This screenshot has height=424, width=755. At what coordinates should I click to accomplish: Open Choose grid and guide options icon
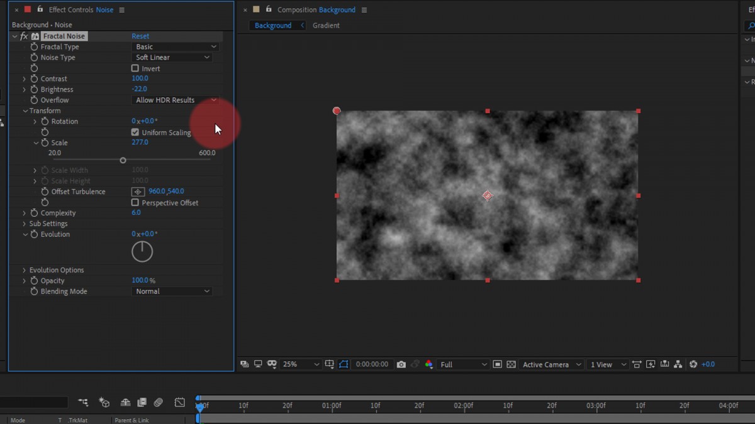coord(330,364)
